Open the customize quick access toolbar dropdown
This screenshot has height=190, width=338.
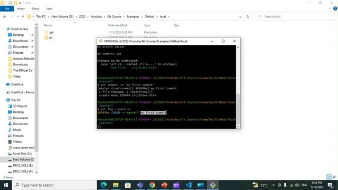[20, 3]
